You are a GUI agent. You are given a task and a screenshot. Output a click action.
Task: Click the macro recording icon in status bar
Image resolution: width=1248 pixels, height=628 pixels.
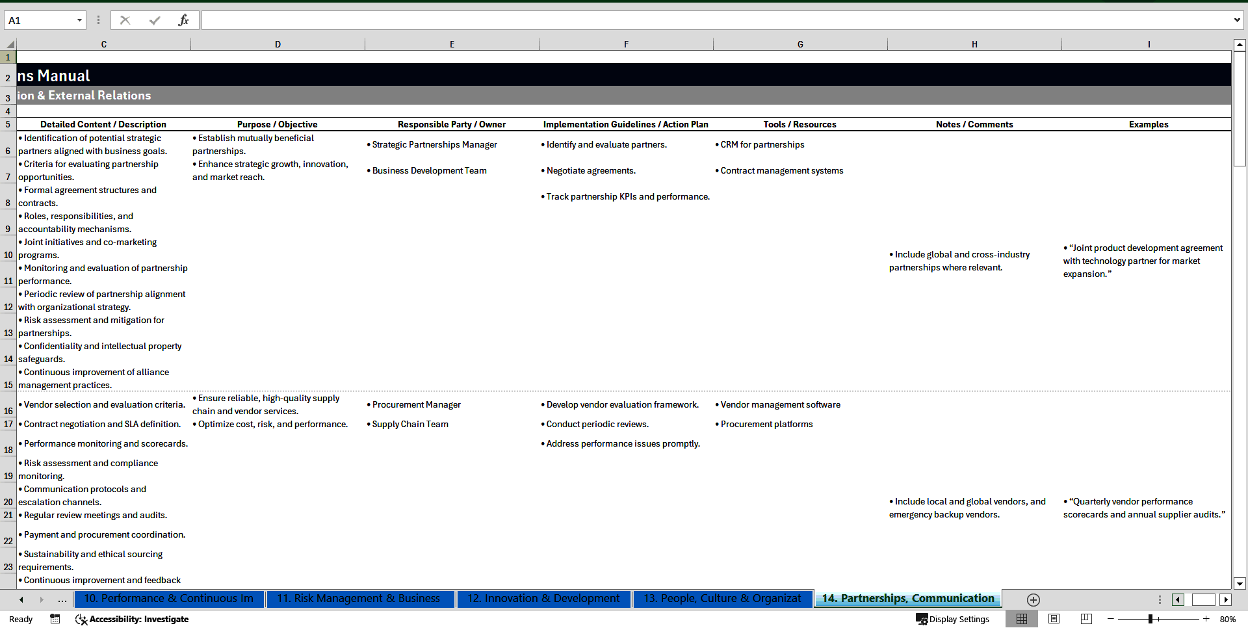[55, 619]
